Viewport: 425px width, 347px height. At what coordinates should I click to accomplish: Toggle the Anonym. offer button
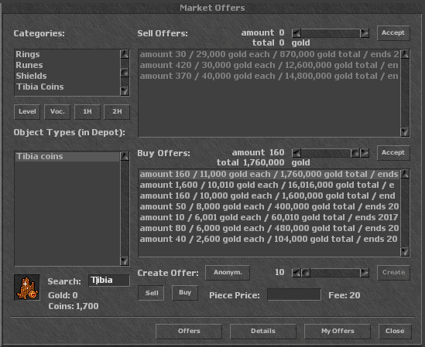coord(228,273)
